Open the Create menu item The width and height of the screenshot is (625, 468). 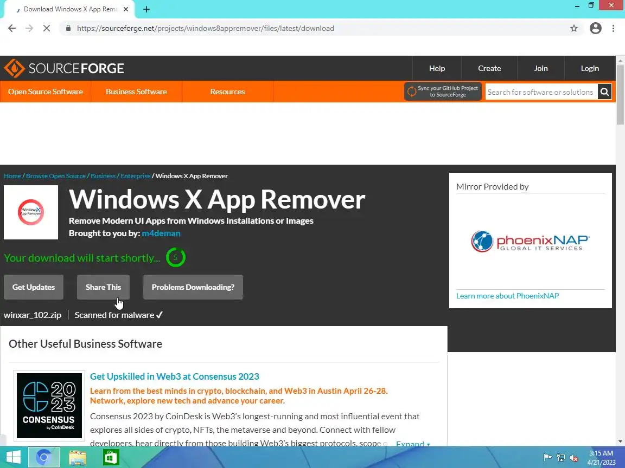(x=489, y=68)
